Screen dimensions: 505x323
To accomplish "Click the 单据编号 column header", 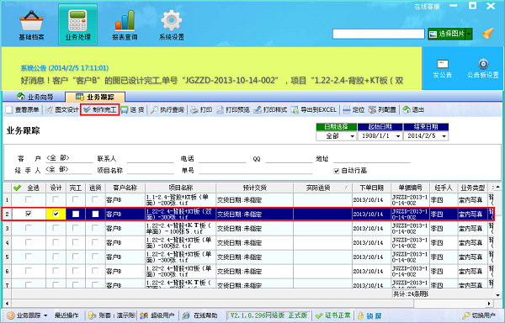I will [411, 188].
